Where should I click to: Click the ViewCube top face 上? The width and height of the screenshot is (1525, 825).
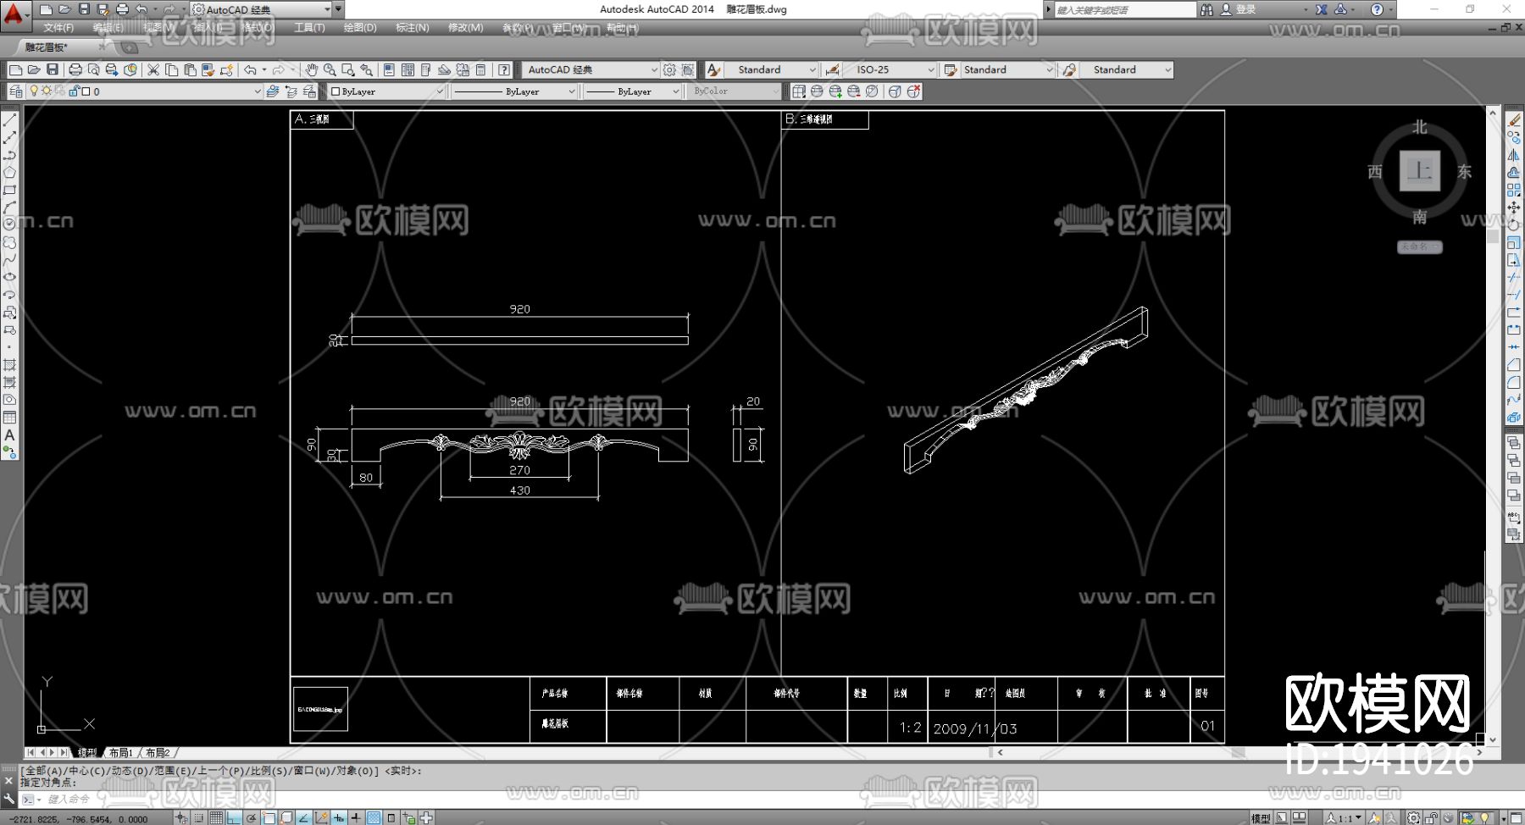point(1420,171)
